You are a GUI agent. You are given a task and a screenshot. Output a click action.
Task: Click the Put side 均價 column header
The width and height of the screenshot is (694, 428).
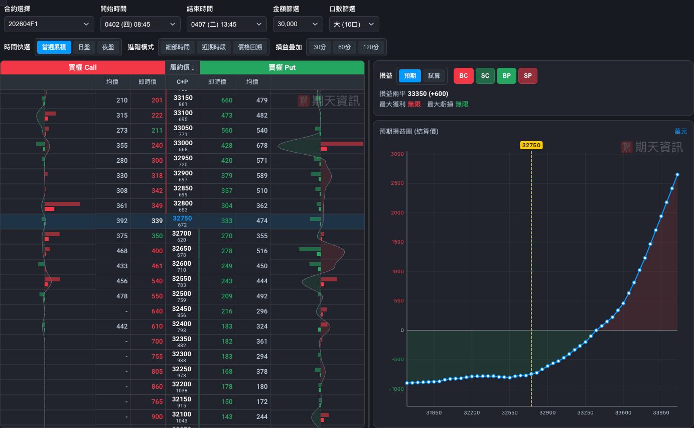[252, 81]
